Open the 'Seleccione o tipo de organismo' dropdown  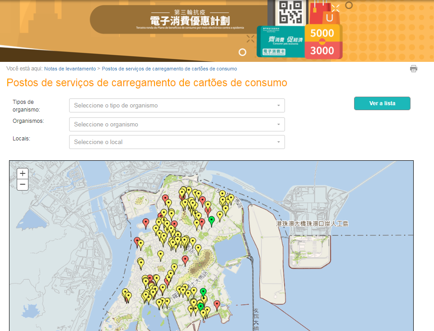pyautogui.click(x=177, y=106)
